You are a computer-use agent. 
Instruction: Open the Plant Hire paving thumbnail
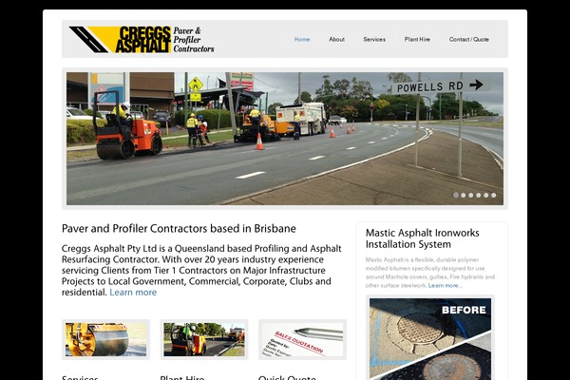coord(204,340)
